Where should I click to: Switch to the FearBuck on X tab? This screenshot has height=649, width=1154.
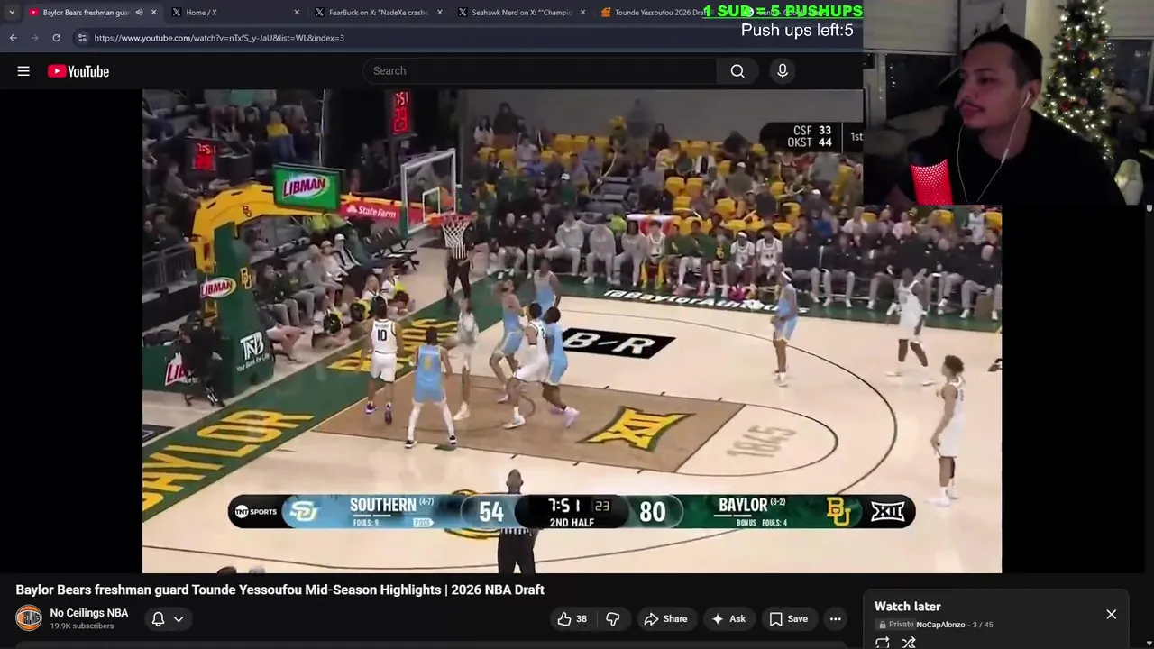(379, 13)
